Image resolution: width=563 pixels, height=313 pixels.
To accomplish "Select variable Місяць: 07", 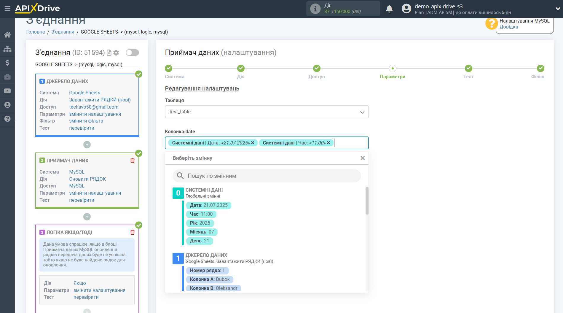I will point(202,232).
